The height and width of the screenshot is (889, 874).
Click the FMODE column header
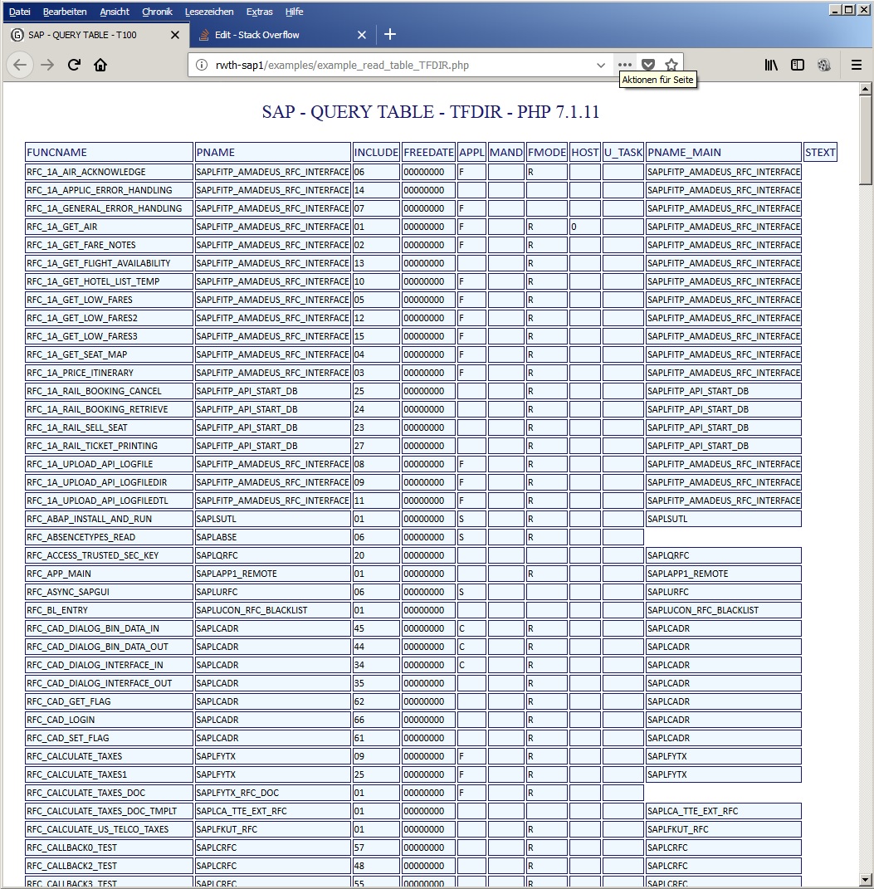547,152
